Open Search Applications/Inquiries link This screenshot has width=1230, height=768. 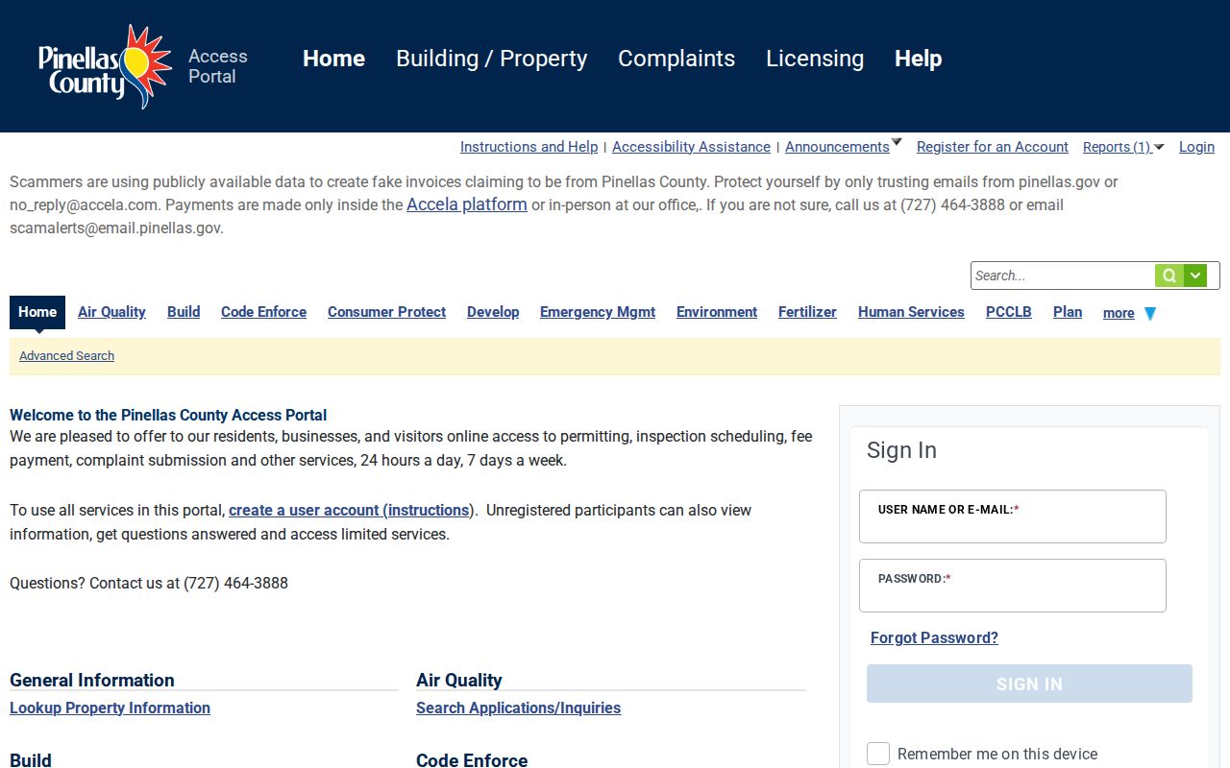518,708
